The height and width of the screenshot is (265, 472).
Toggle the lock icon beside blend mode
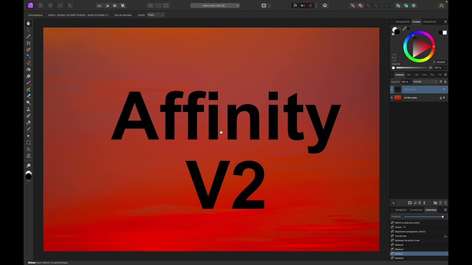(445, 82)
